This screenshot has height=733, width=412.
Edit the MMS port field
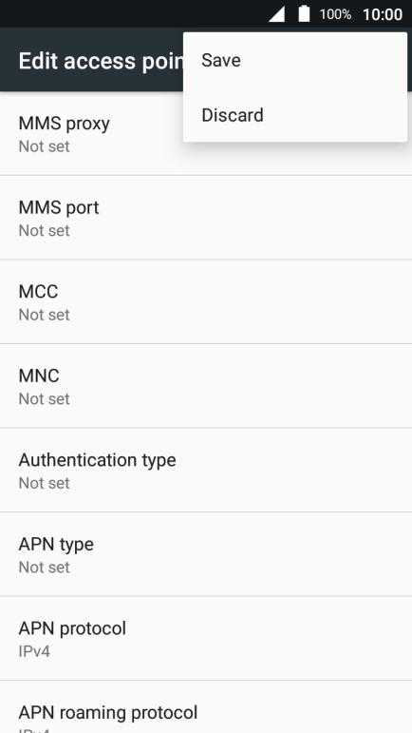[206, 218]
